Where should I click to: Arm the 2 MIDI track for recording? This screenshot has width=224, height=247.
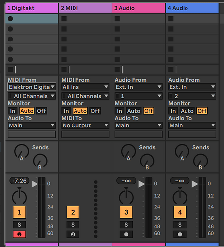pos(73,234)
